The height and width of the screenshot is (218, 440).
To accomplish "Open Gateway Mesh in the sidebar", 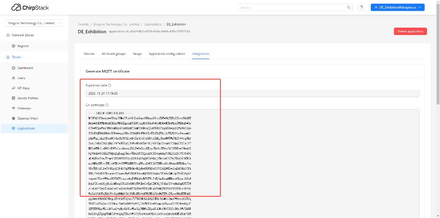I will (28, 118).
